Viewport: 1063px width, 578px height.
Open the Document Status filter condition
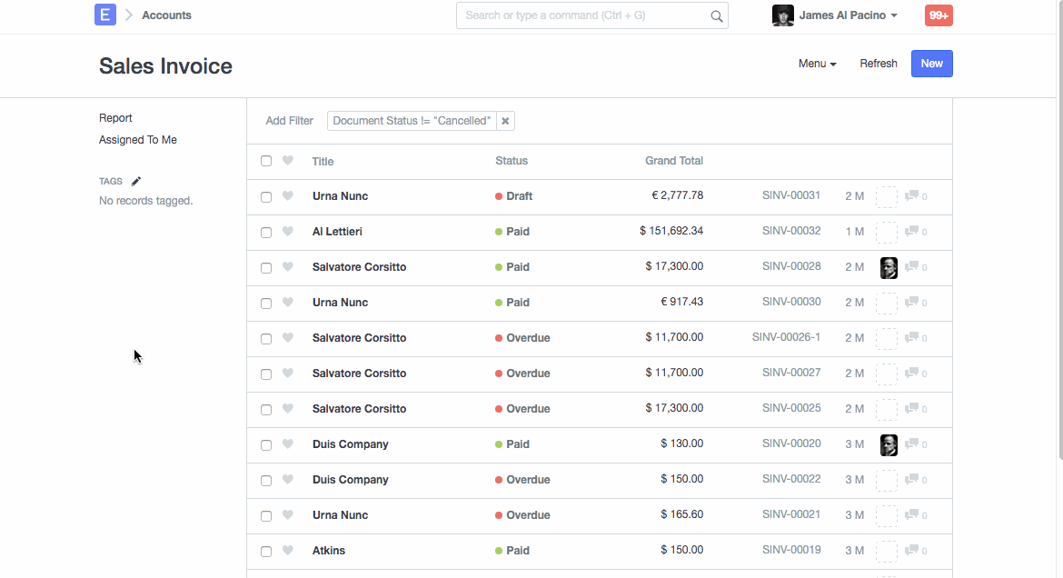click(412, 121)
